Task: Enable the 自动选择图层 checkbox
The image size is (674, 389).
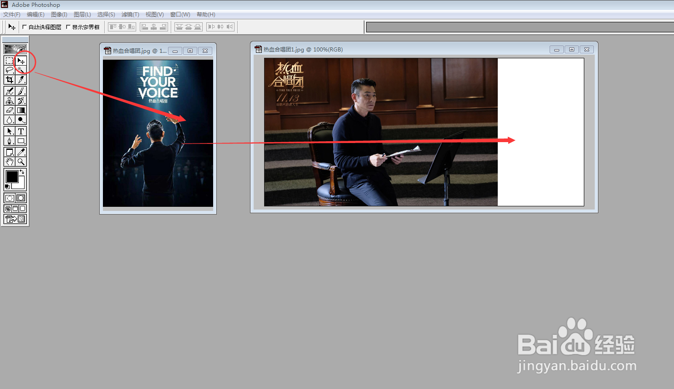Action: point(25,27)
